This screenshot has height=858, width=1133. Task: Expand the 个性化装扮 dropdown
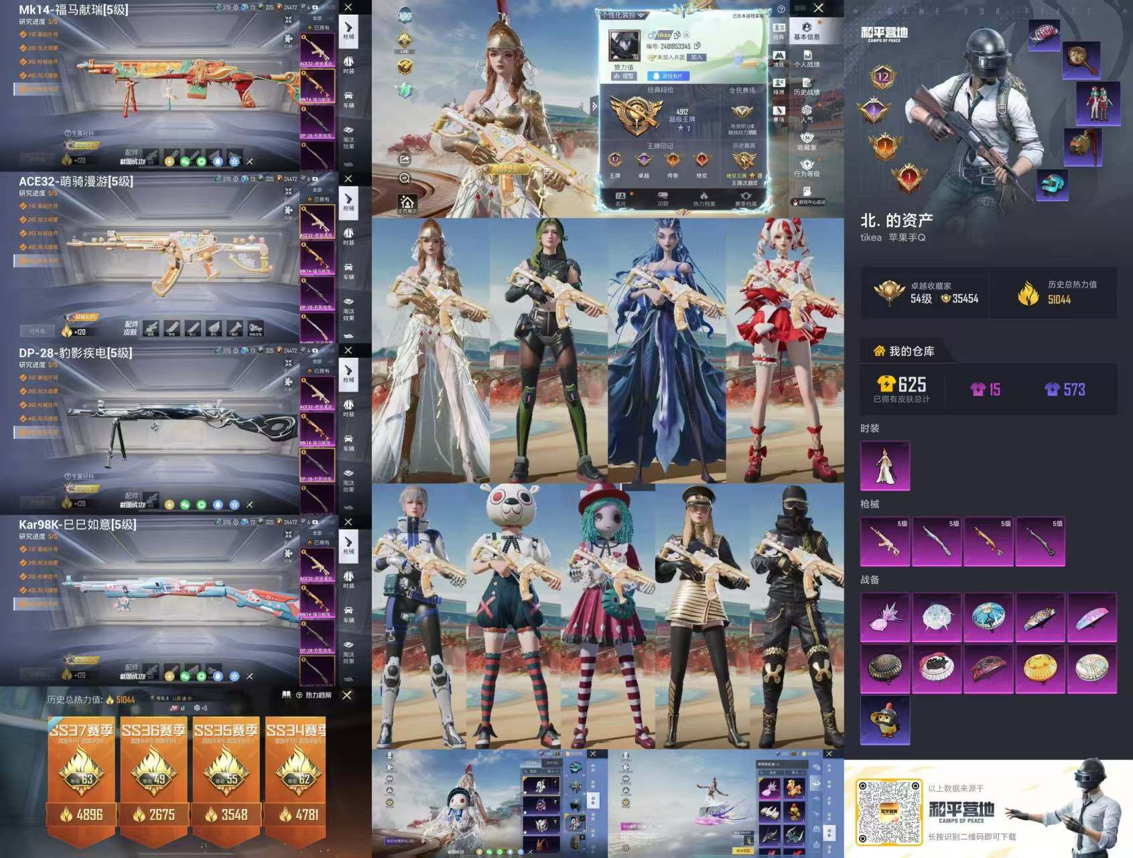click(623, 15)
